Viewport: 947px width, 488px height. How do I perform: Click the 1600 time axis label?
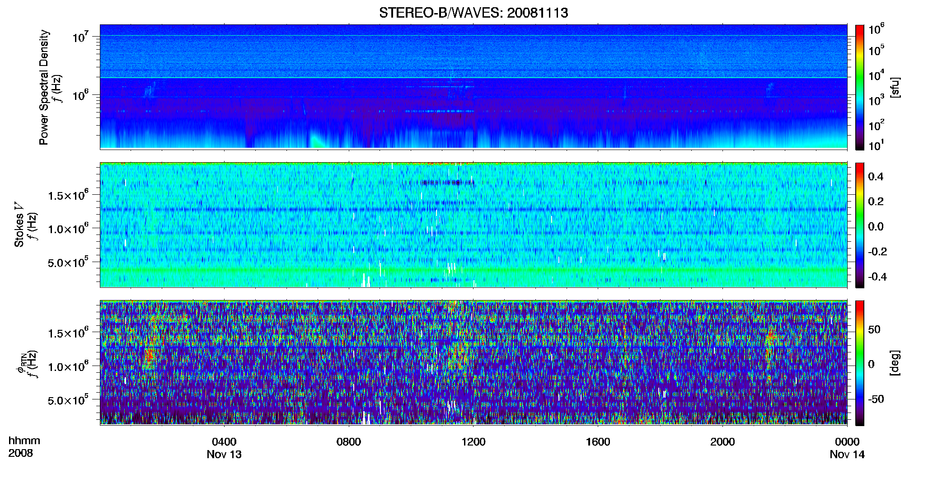598,442
